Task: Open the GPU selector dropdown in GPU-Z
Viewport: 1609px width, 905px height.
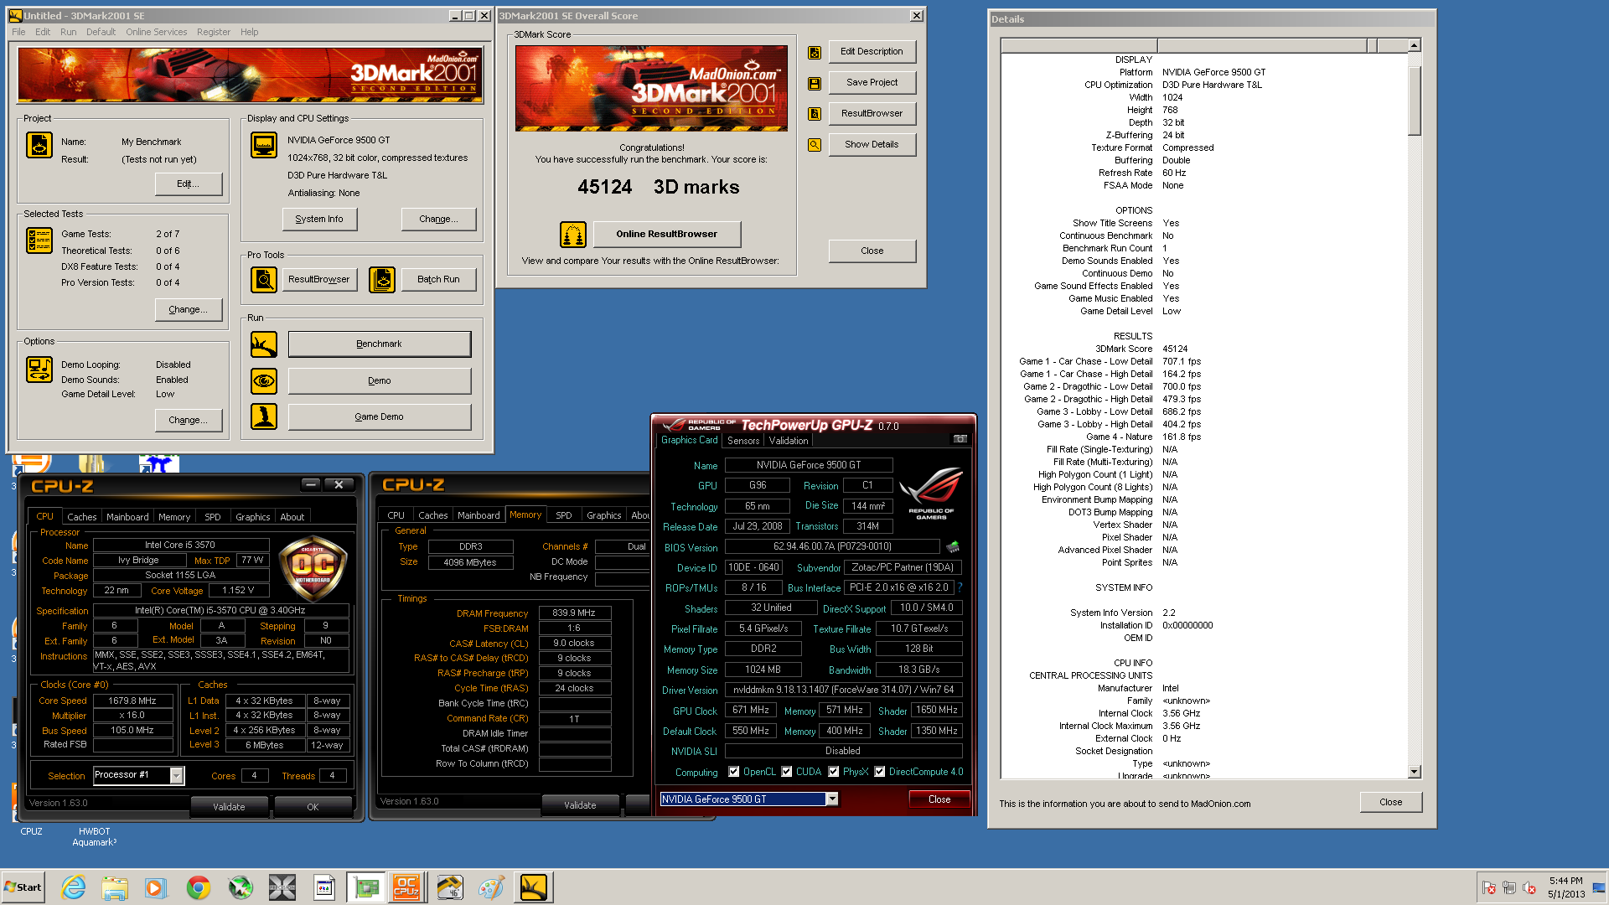Action: (x=832, y=799)
